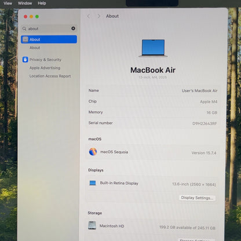This screenshot has width=241, height=241.
Task: Click the macOS Sequoia logo icon
Action: click(x=93, y=152)
